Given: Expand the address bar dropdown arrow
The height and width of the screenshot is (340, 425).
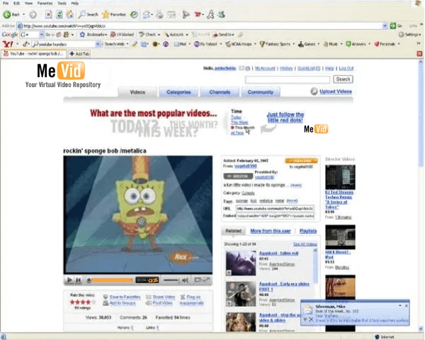Looking at the screenshot, I should [385, 25].
